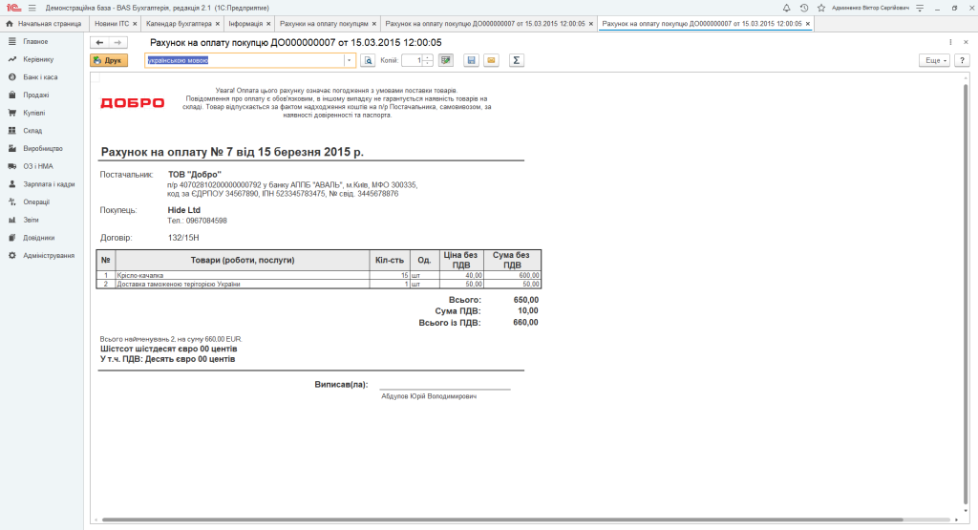Image resolution: width=978 pixels, height=530 pixels.
Task: Close the Календар бухгалтера tab
Action: [218, 24]
